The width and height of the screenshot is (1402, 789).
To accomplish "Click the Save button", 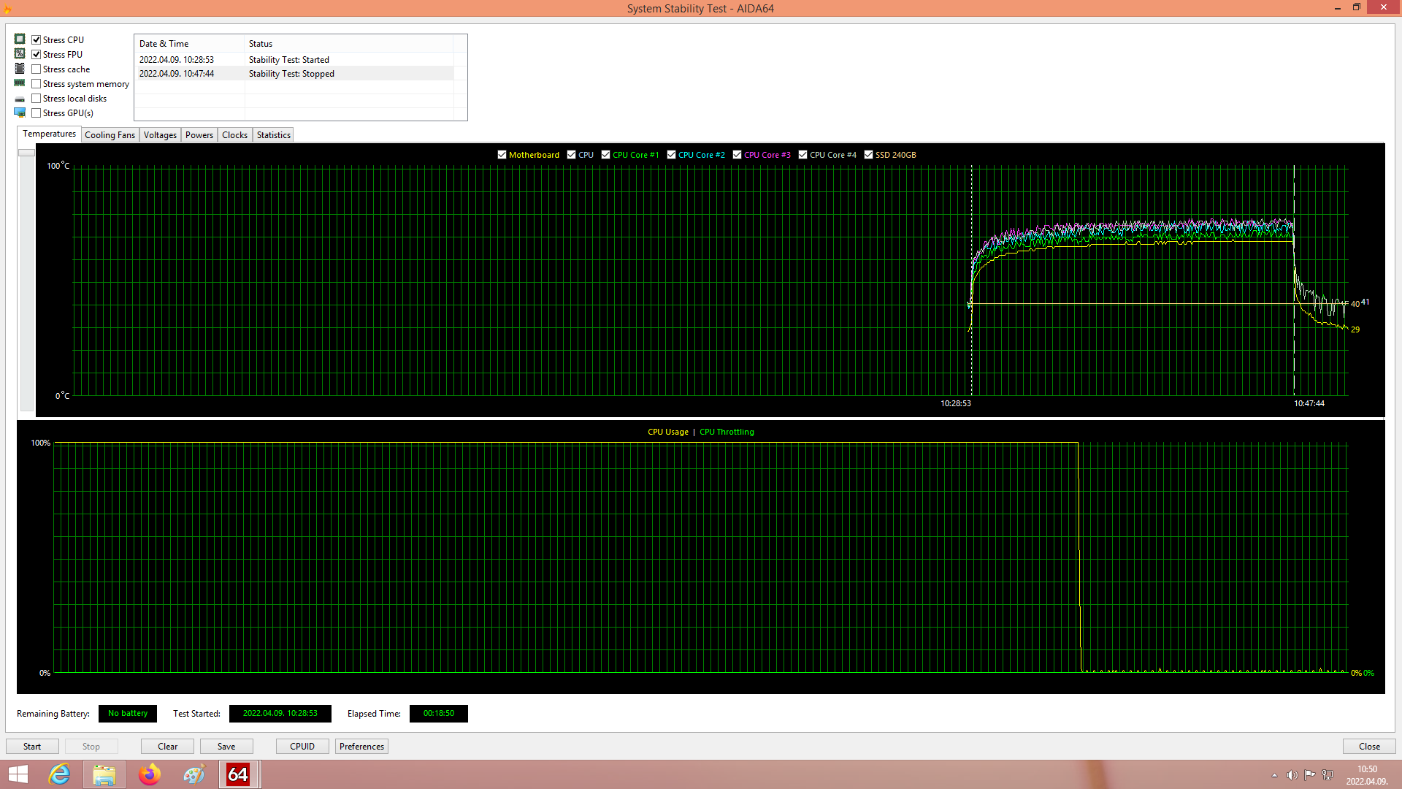I will pos(226,747).
